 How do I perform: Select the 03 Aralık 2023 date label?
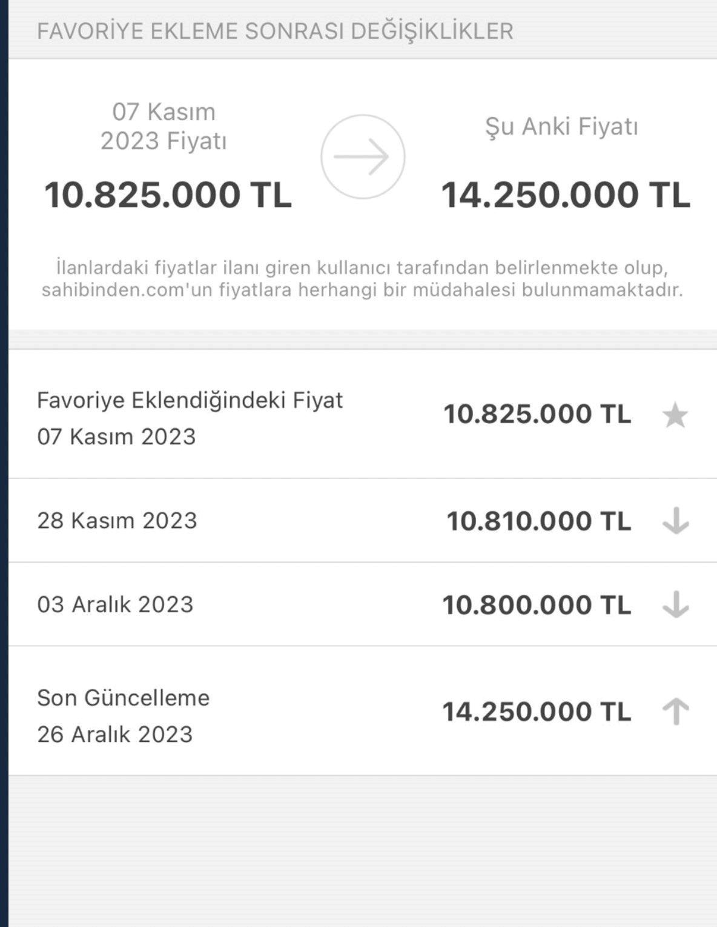115,604
